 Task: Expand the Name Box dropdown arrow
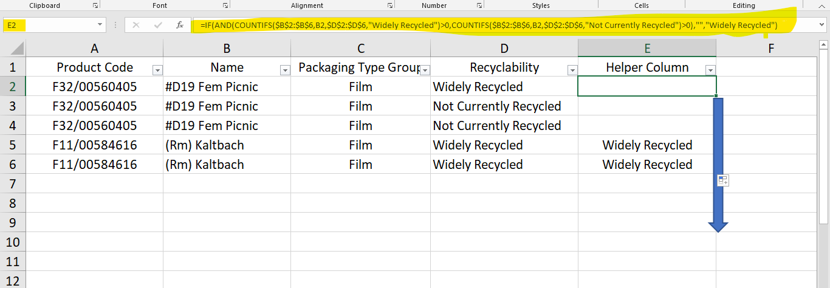coord(100,26)
